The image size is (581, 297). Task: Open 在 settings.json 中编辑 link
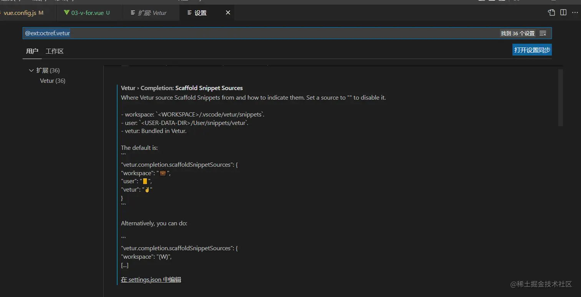coord(151,280)
